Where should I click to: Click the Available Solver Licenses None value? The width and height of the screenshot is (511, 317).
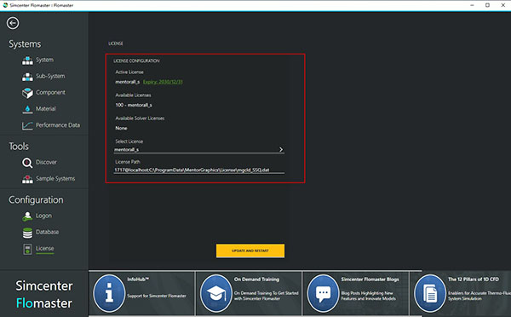pos(121,128)
